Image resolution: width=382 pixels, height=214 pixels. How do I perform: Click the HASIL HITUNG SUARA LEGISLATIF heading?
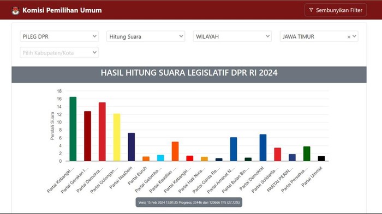(189, 73)
